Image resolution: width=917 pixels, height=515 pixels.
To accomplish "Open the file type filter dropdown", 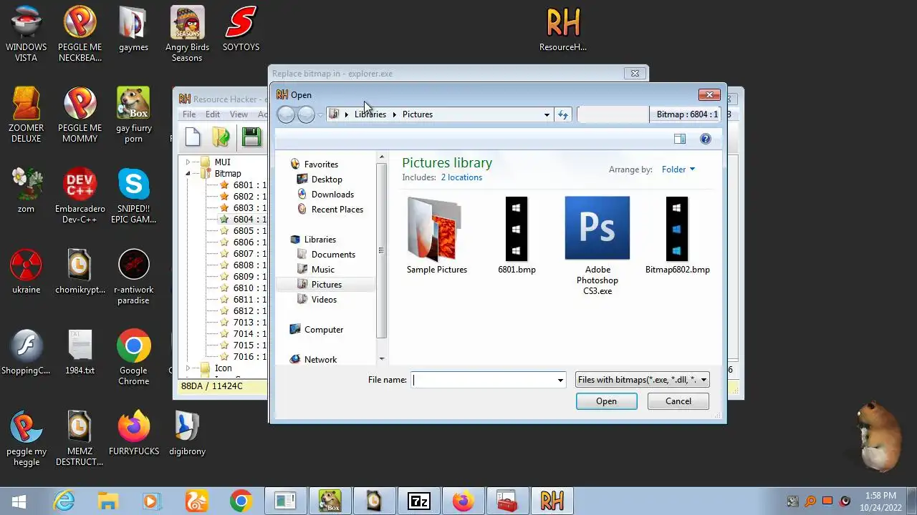I will click(x=643, y=381).
